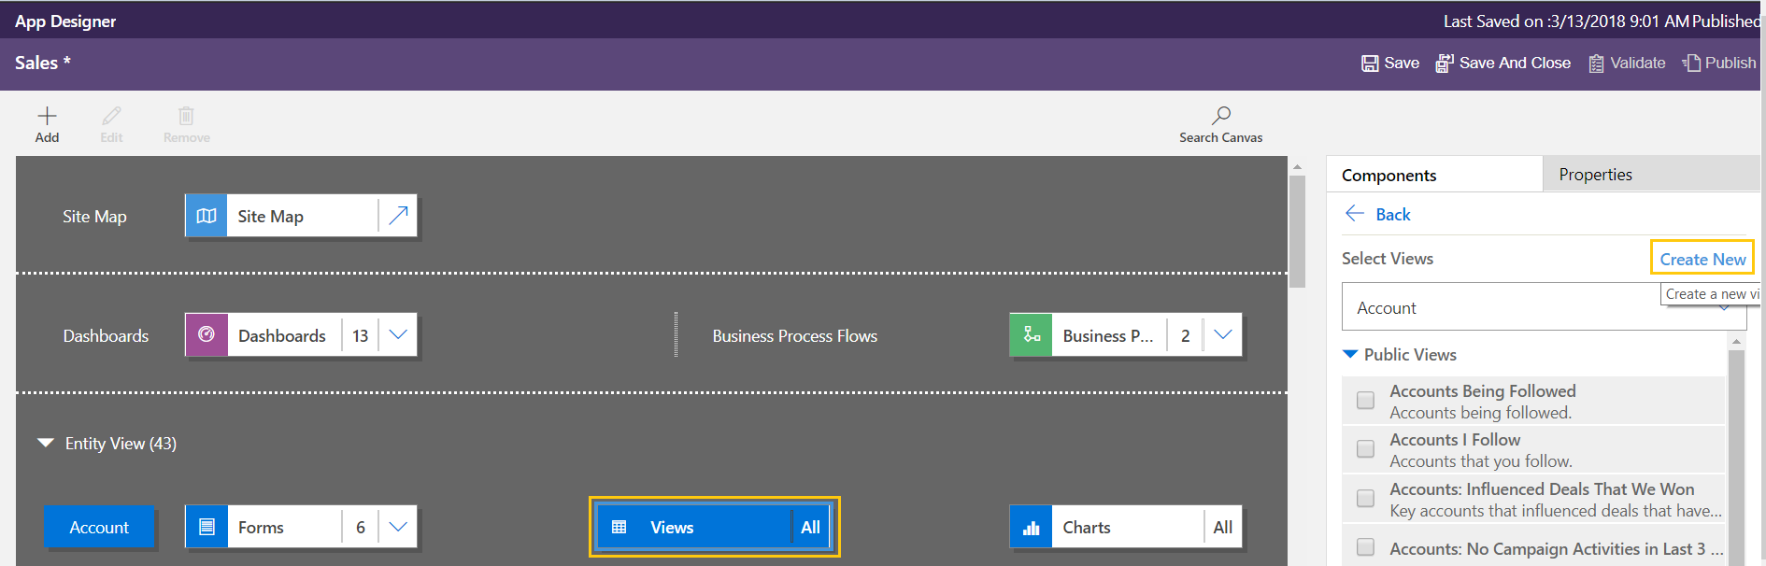Image resolution: width=1766 pixels, height=566 pixels.
Task: Click the Edit pencil icon
Action: click(x=112, y=116)
